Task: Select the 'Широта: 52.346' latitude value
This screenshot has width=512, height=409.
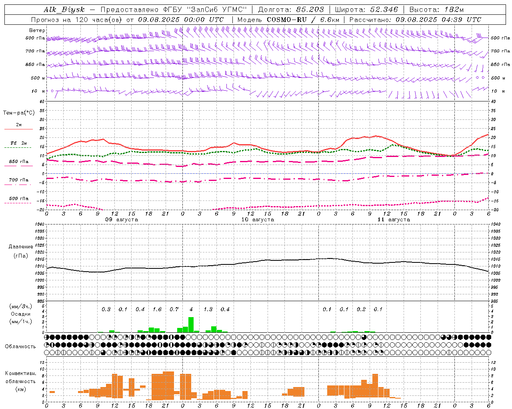Action: pos(367,10)
